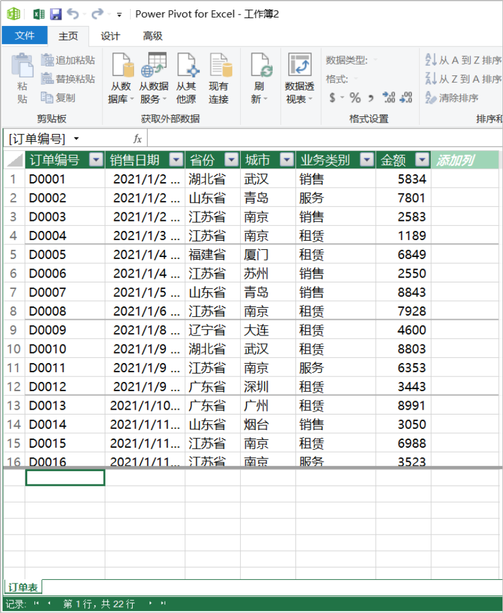Open the PivotTable (数据透视表) button

pyautogui.click(x=300, y=78)
